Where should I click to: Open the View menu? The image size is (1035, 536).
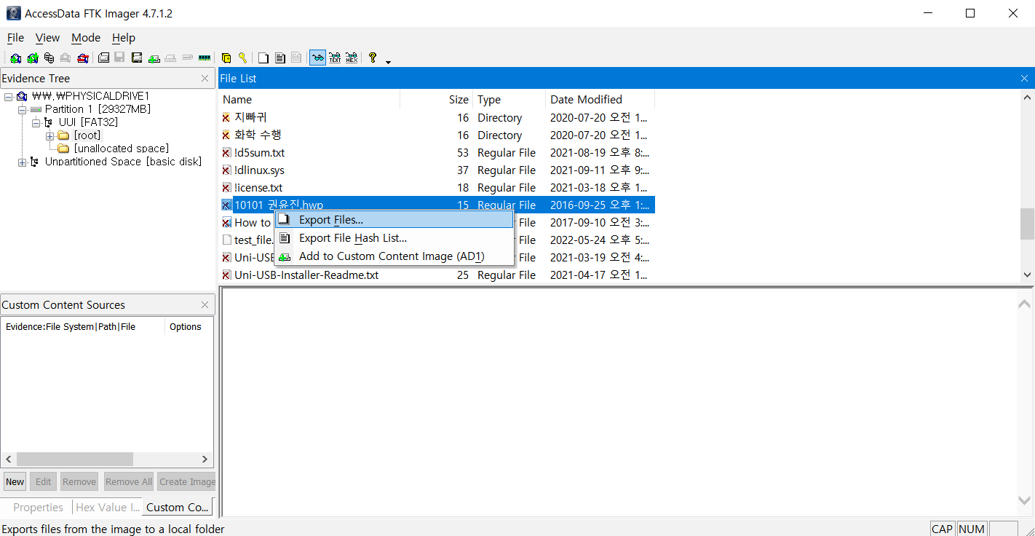(48, 38)
